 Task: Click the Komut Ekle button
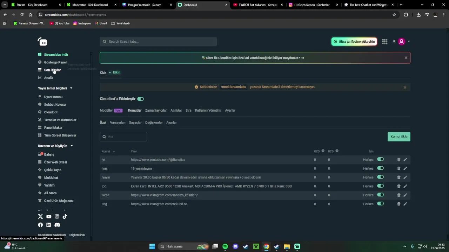(x=399, y=136)
